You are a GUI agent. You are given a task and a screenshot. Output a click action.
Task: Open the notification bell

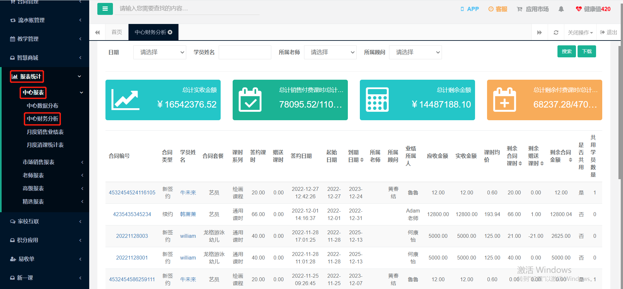pos(561,9)
